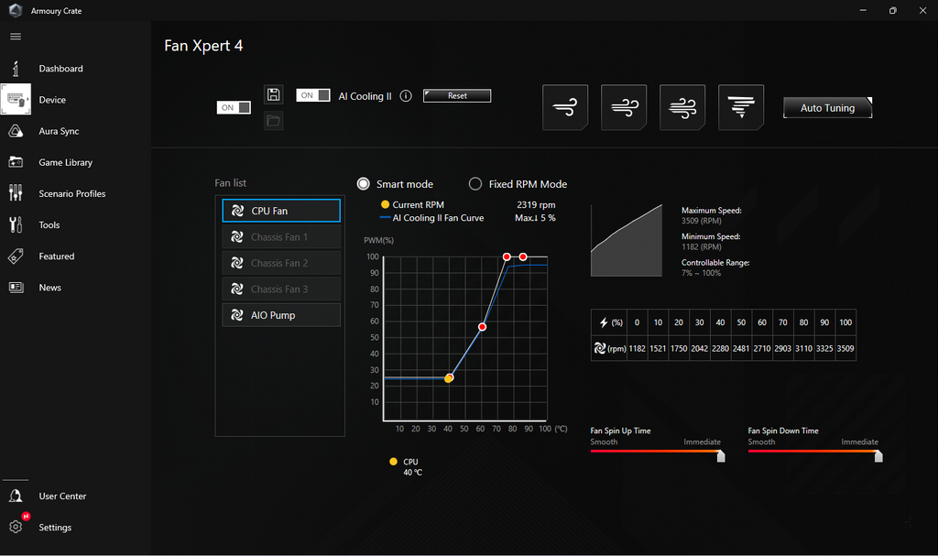Select Chassis Fan 2 in list

[281, 263]
